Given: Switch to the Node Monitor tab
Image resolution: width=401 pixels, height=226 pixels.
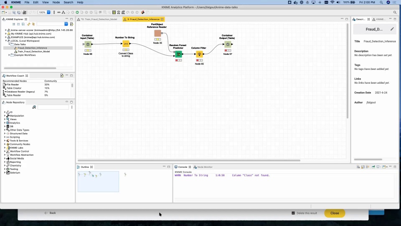Looking at the screenshot, I should click(203, 167).
